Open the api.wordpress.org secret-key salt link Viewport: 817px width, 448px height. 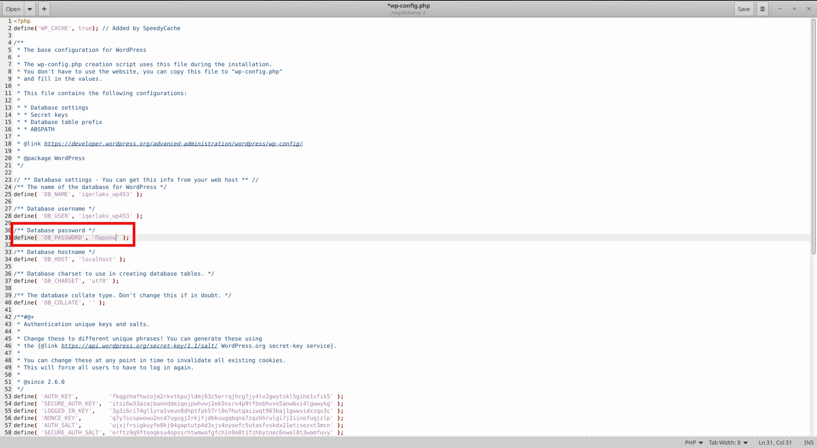[139, 346]
